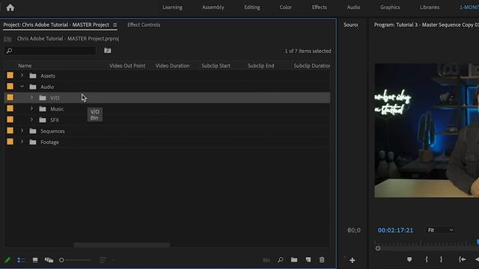This screenshot has height=269, width=479.
Task: Click the Assets row label color swatch
Action: point(10,75)
